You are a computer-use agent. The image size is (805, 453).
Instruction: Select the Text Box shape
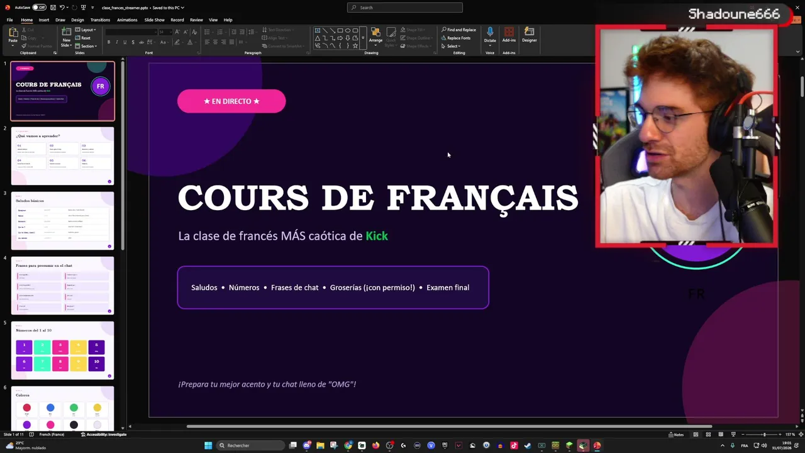pos(318,30)
